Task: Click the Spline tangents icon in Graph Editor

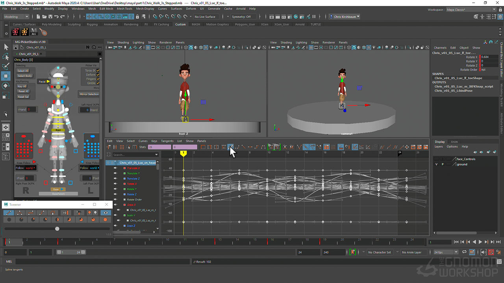Action: [x=230, y=147]
